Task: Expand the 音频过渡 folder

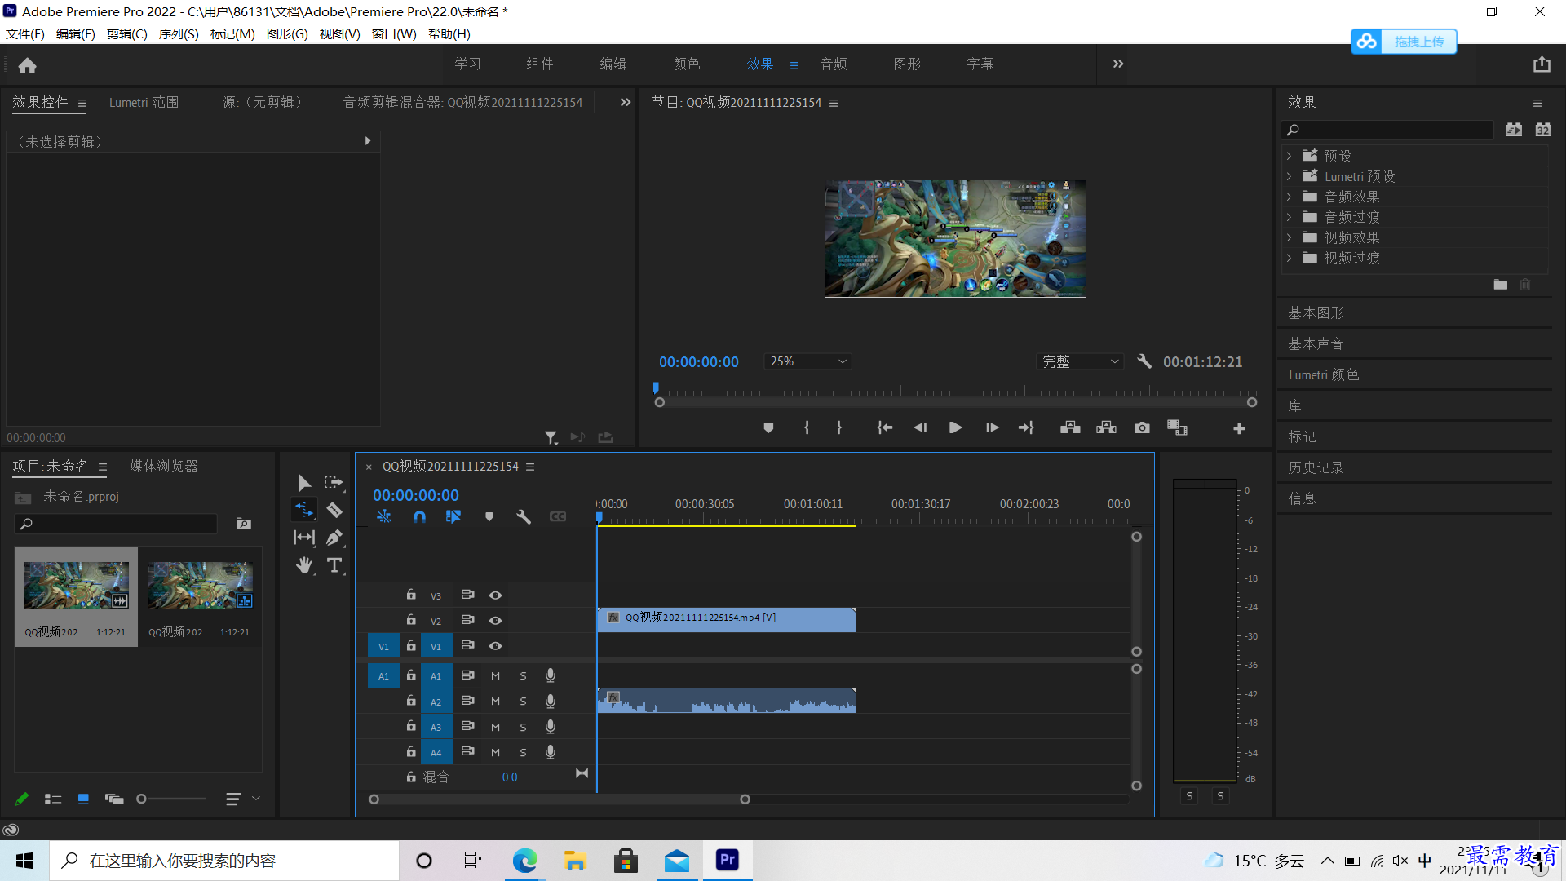Action: tap(1290, 217)
